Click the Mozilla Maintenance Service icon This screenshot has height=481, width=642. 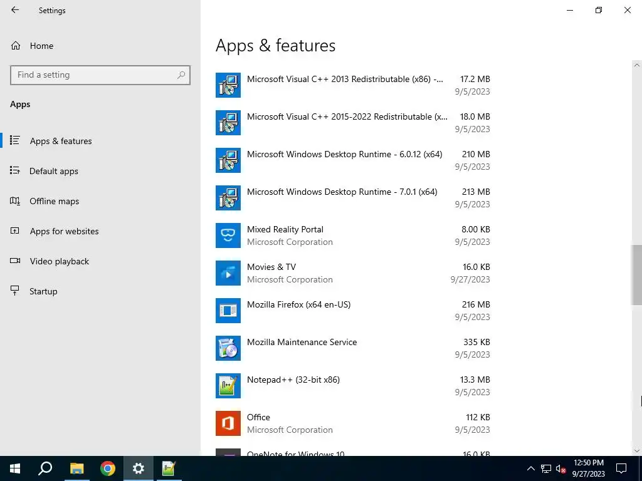[228, 348]
